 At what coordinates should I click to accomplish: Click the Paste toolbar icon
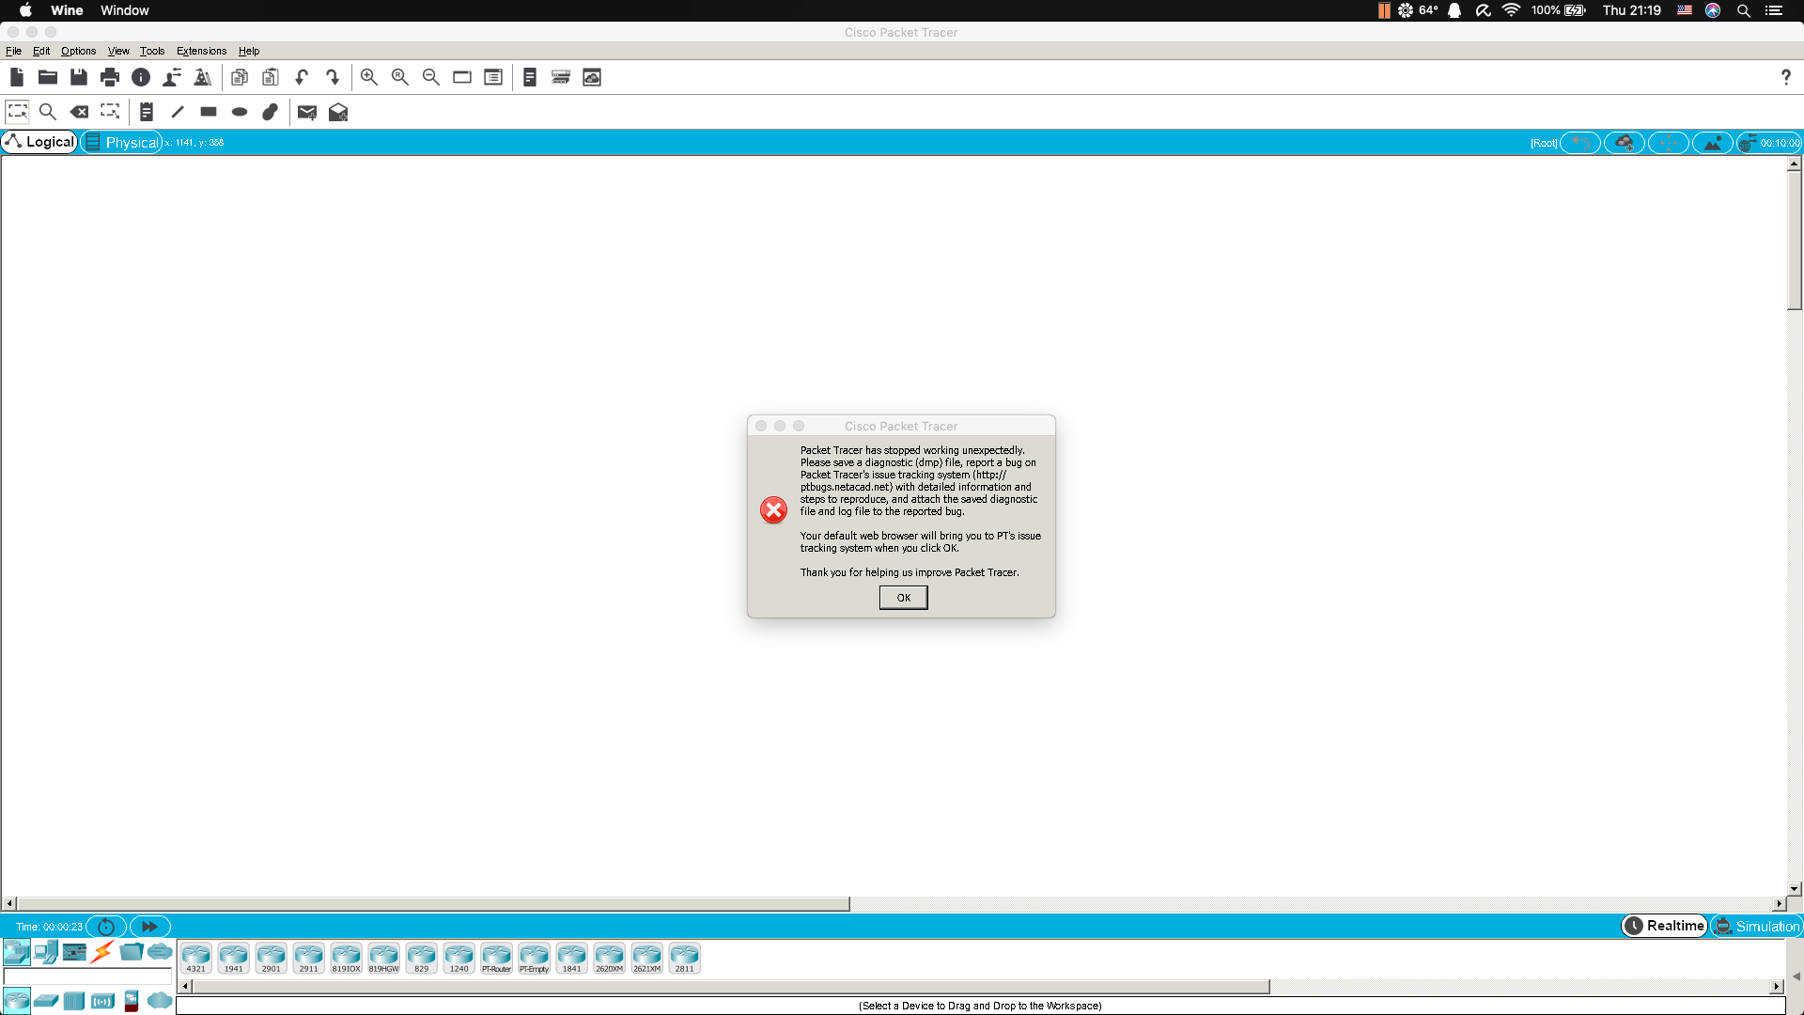[271, 77]
